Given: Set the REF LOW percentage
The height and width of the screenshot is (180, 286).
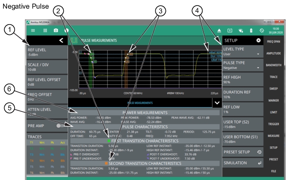Looking at the screenshot, I should 243,109.
